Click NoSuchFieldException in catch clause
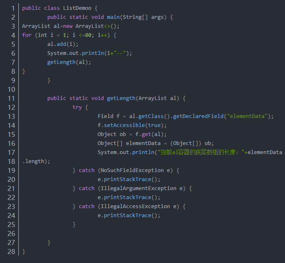285x263 pixels. pyautogui.click(x=132, y=170)
